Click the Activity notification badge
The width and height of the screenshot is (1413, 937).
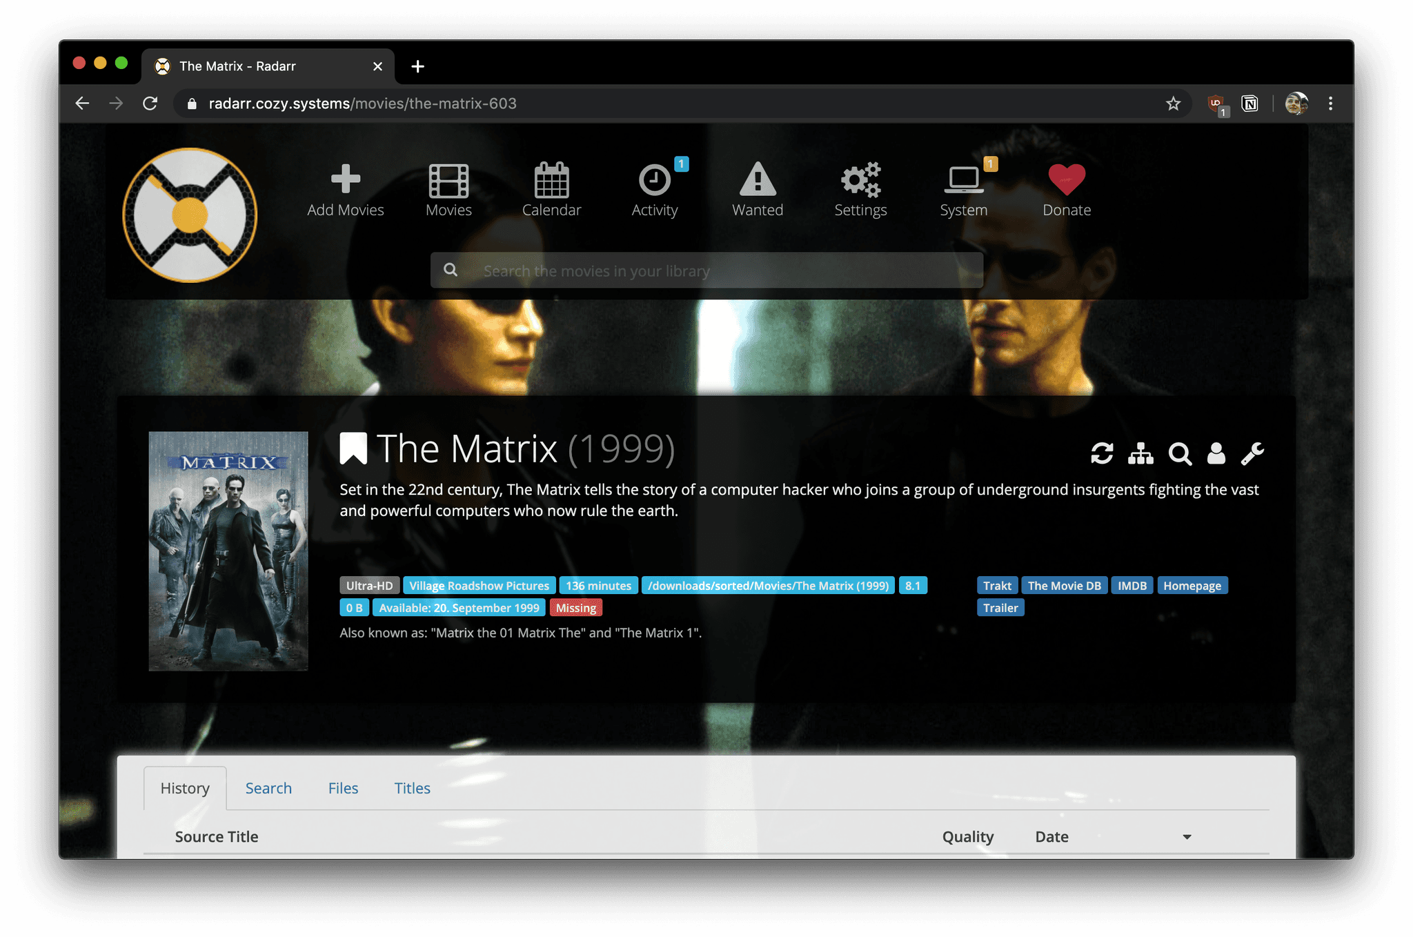pyautogui.click(x=681, y=164)
